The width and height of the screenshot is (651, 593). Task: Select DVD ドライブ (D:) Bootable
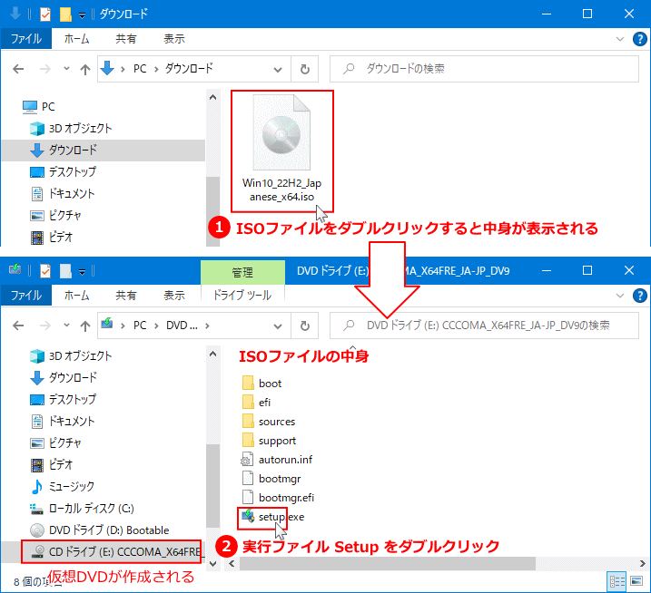[x=100, y=530]
